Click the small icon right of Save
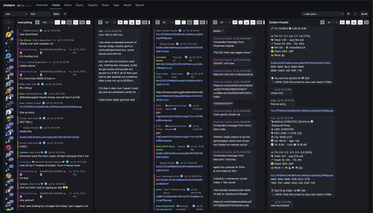This screenshot has height=213, width=373. 65,14
